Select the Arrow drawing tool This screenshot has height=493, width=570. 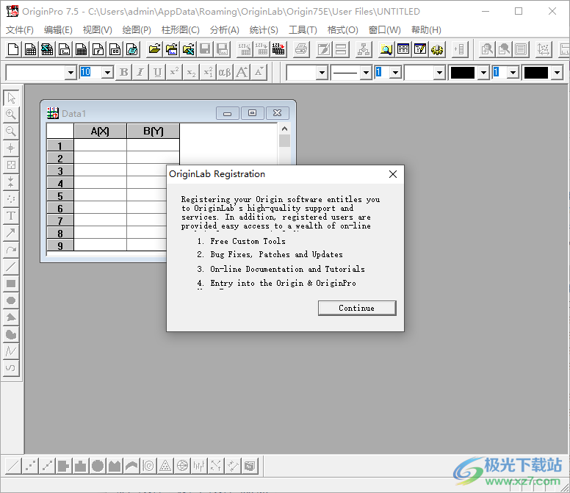click(11, 233)
